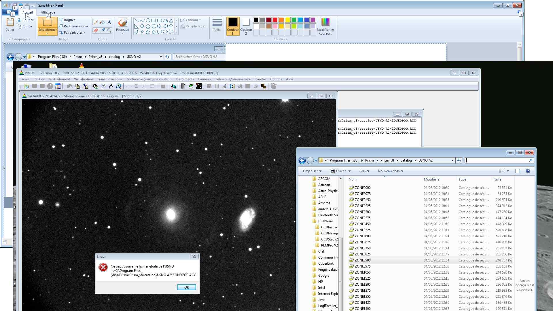The height and width of the screenshot is (311, 553).
Task: Click the telescope icon in PRiSM toolbar
Action: 191,86
